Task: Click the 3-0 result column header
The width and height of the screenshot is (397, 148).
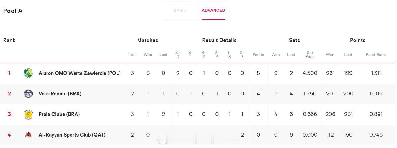Action: 178,55
